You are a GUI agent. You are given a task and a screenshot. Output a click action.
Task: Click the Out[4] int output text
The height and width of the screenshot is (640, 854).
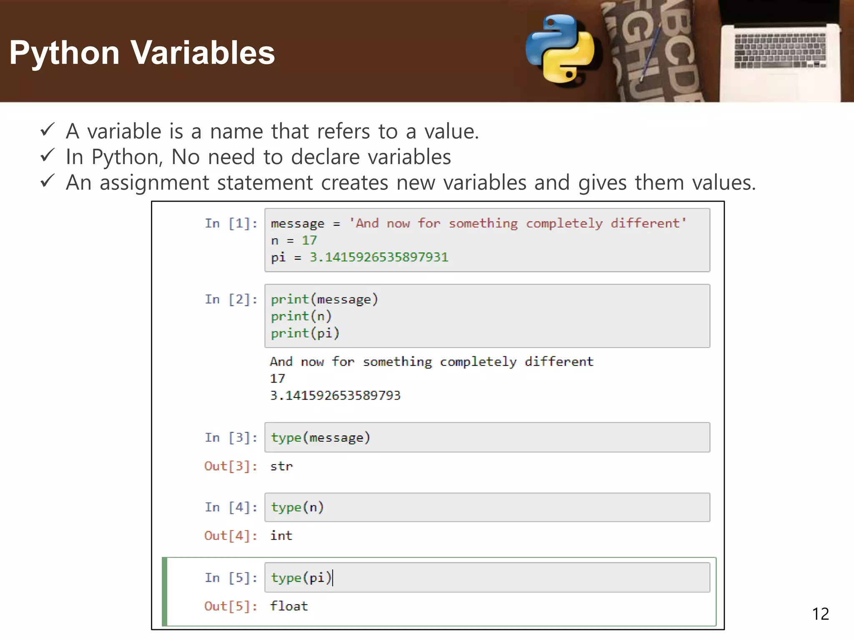click(281, 536)
